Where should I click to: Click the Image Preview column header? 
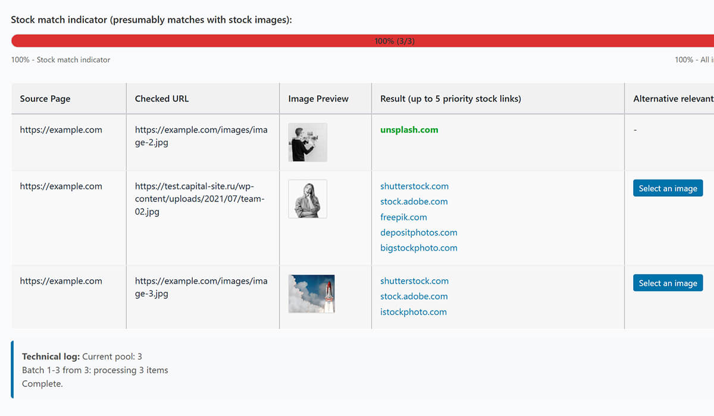(318, 99)
